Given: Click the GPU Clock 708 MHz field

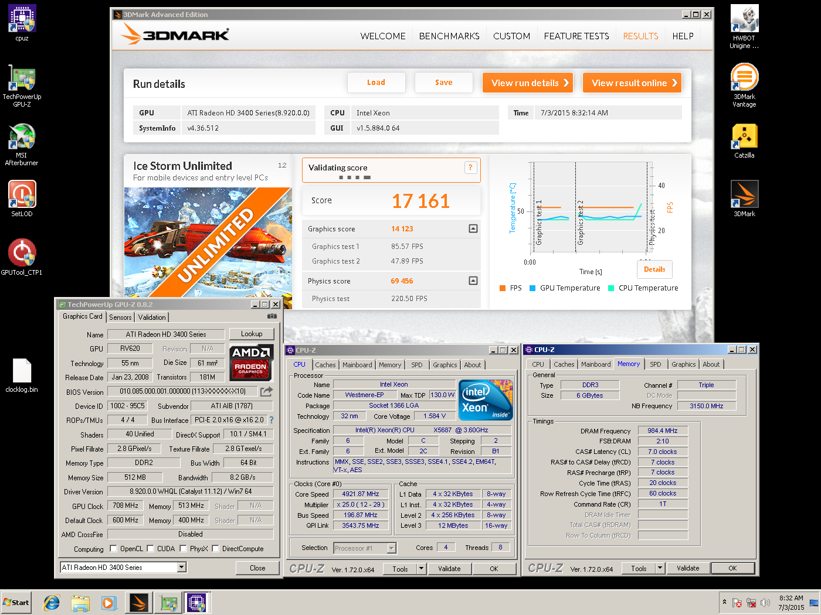Looking at the screenshot, I should click(x=125, y=505).
